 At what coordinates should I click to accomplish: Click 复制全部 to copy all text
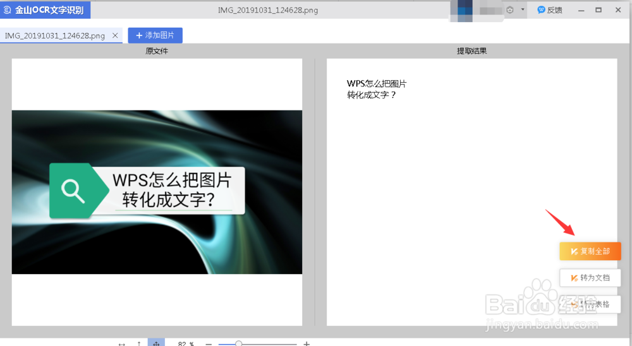(x=590, y=251)
